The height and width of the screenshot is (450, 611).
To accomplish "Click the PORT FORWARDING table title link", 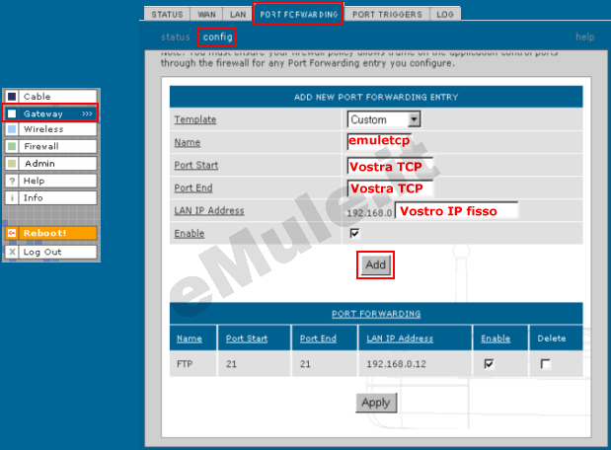I will click(376, 314).
